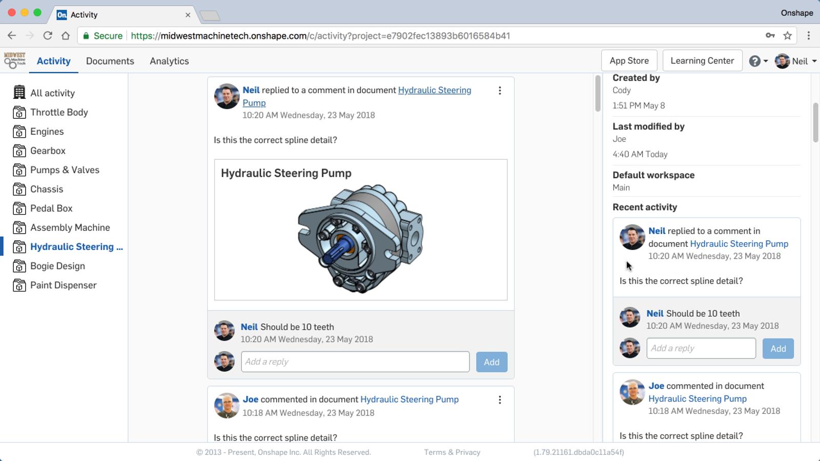Click the Terms & Privacy link
The height and width of the screenshot is (461, 820).
pos(452,452)
